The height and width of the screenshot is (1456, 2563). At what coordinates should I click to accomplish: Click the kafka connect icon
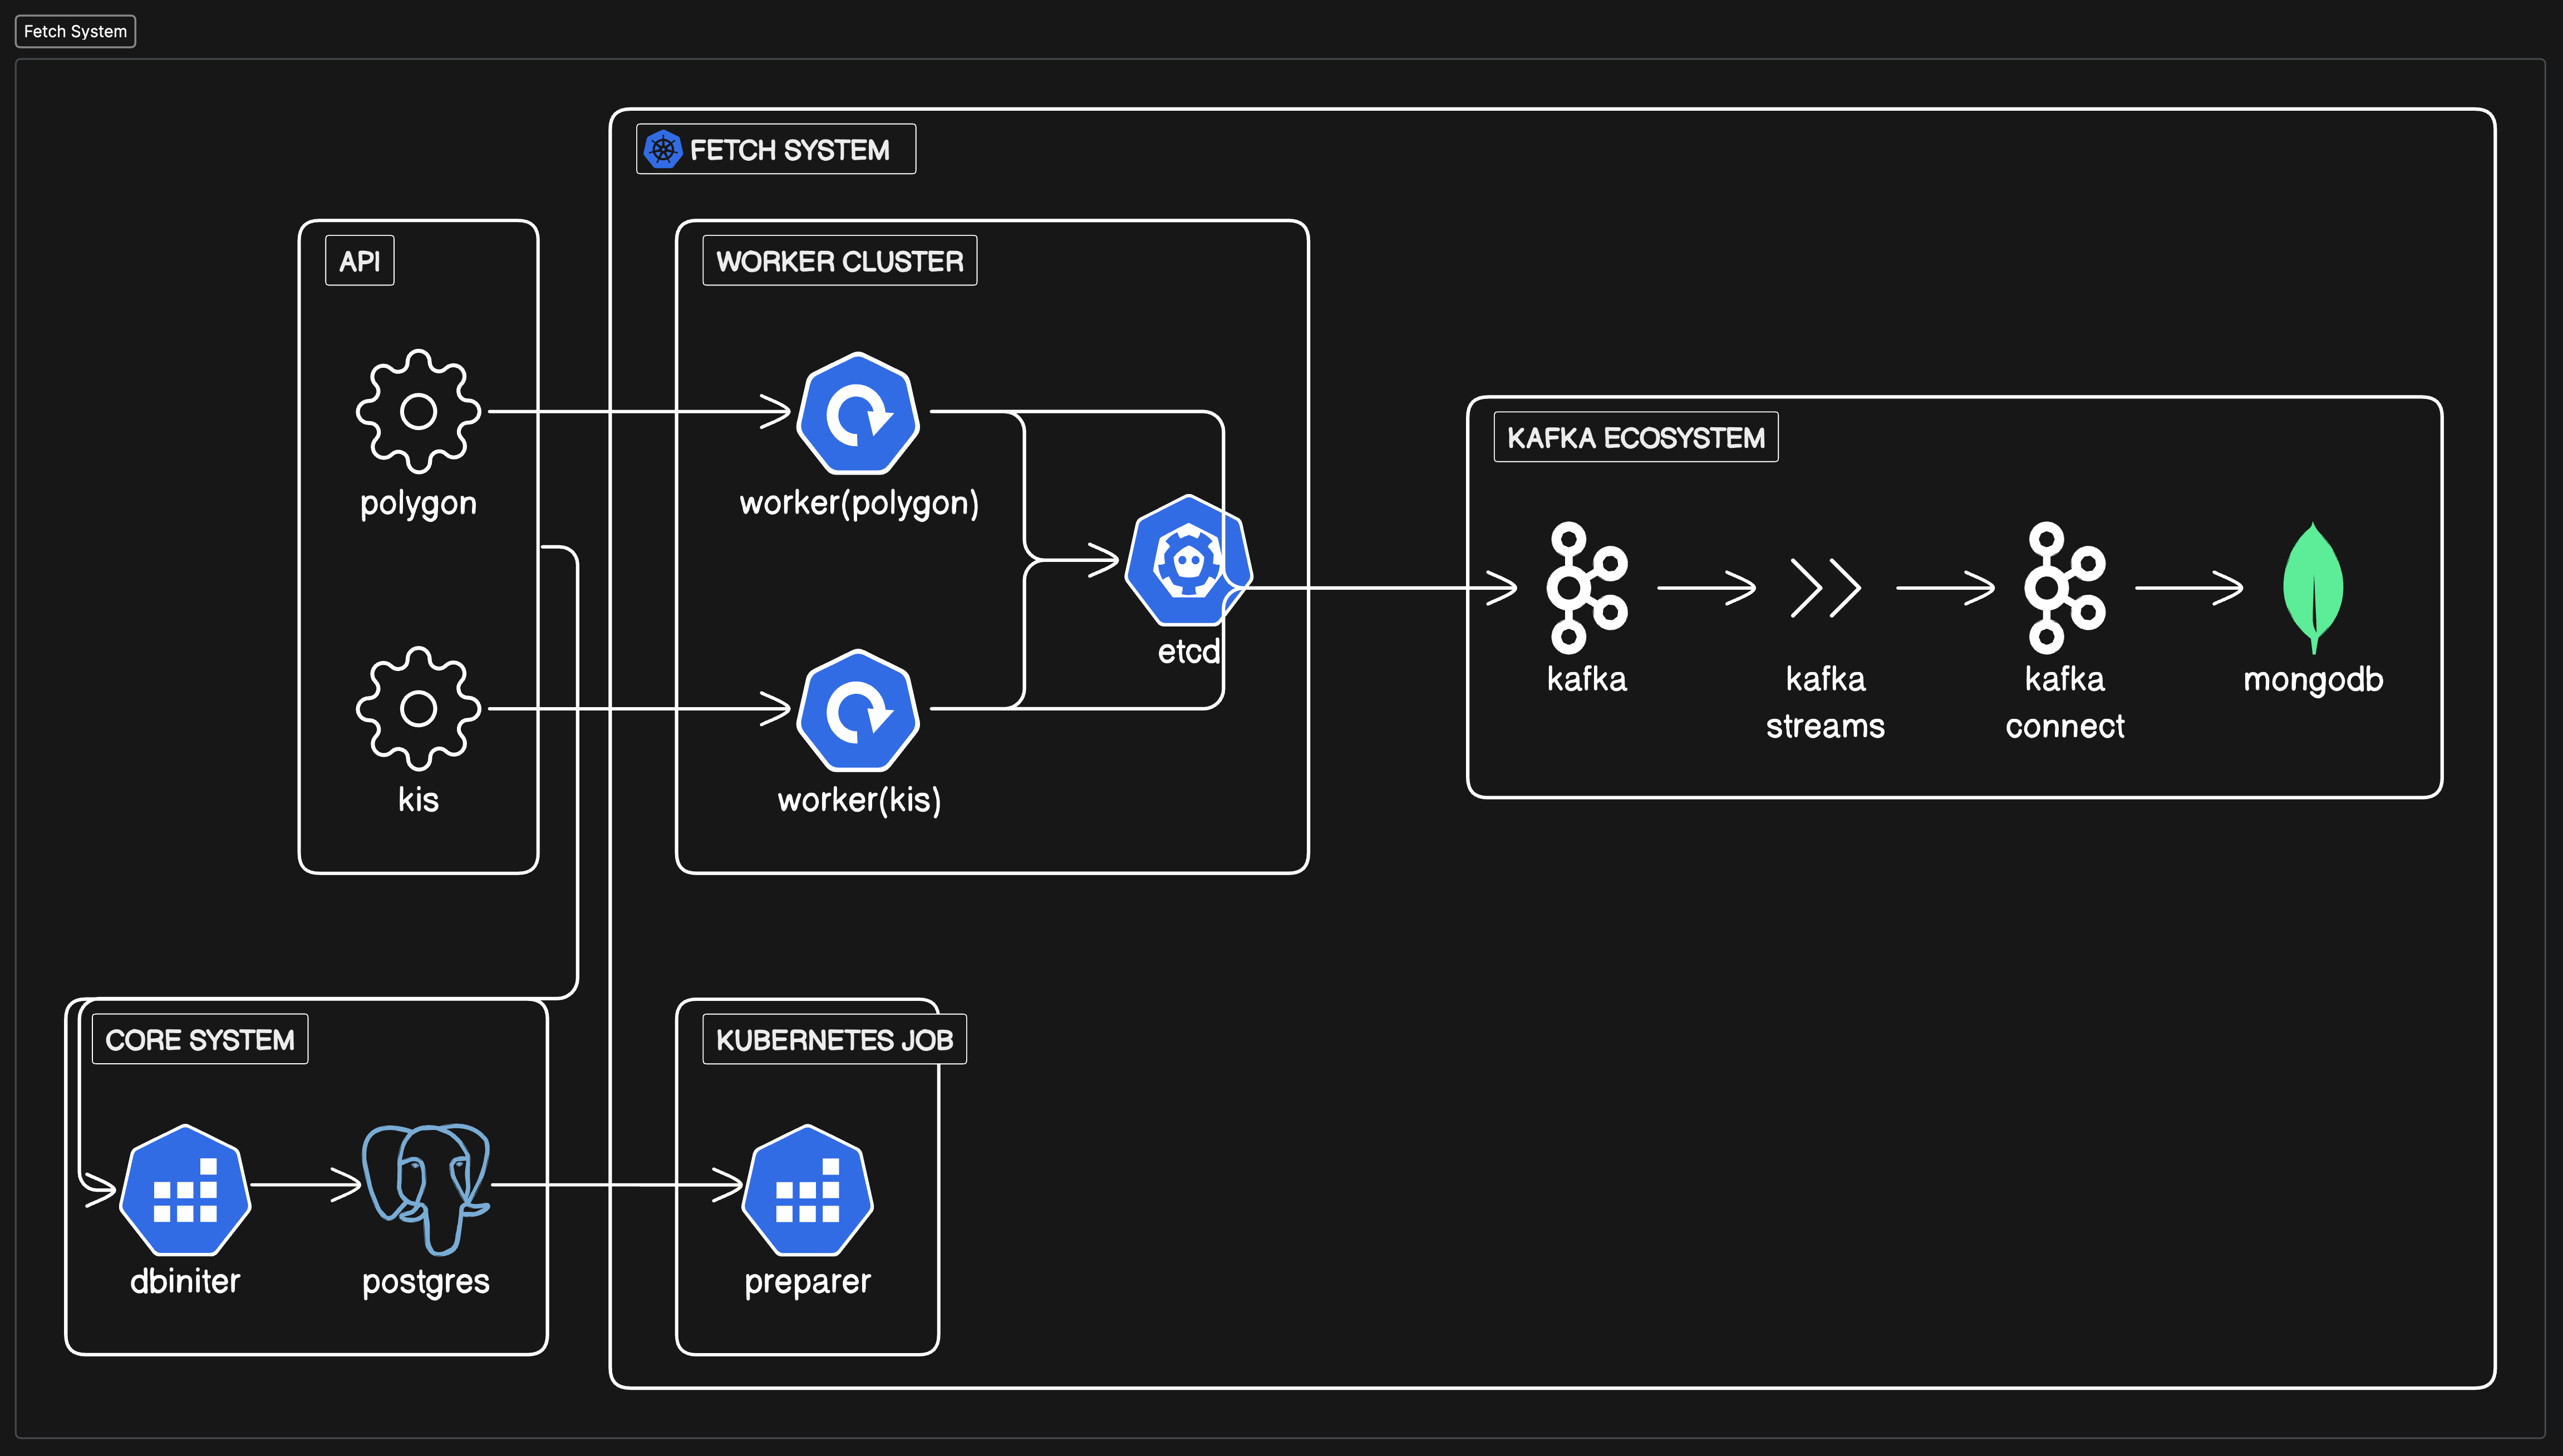point(2064,587)
